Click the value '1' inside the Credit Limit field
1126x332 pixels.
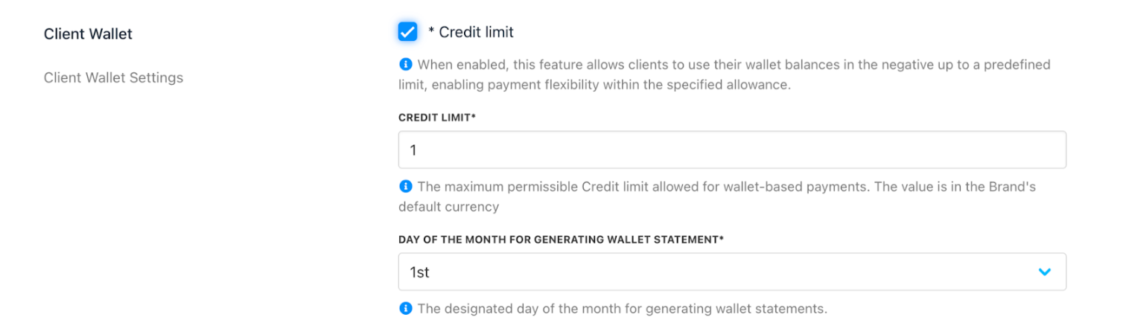tap(413, 150)
